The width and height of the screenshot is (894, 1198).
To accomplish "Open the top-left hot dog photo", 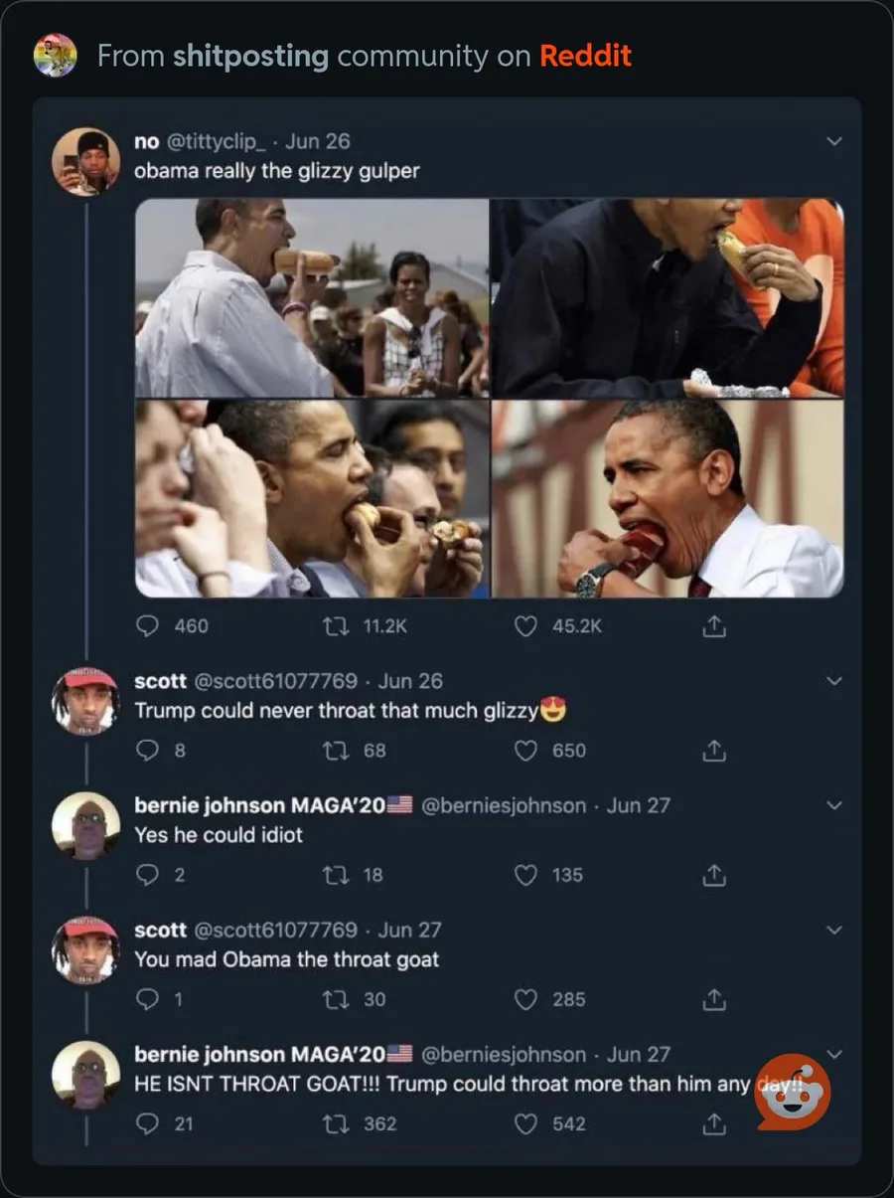I will click(312, 297).
